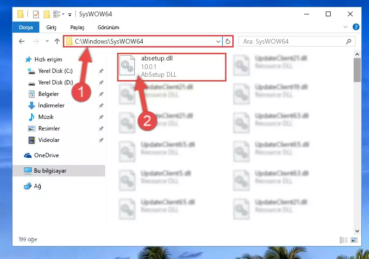Switch to the Giriş ribbon tab
This screenshot has width=369, height=259.
click(51, 27)
